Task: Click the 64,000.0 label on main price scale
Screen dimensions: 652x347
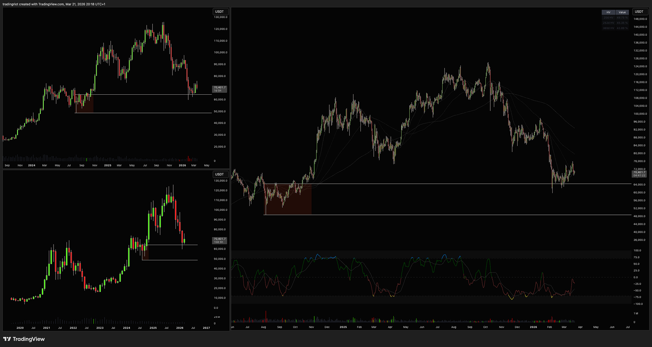Action: coord(640,185)
